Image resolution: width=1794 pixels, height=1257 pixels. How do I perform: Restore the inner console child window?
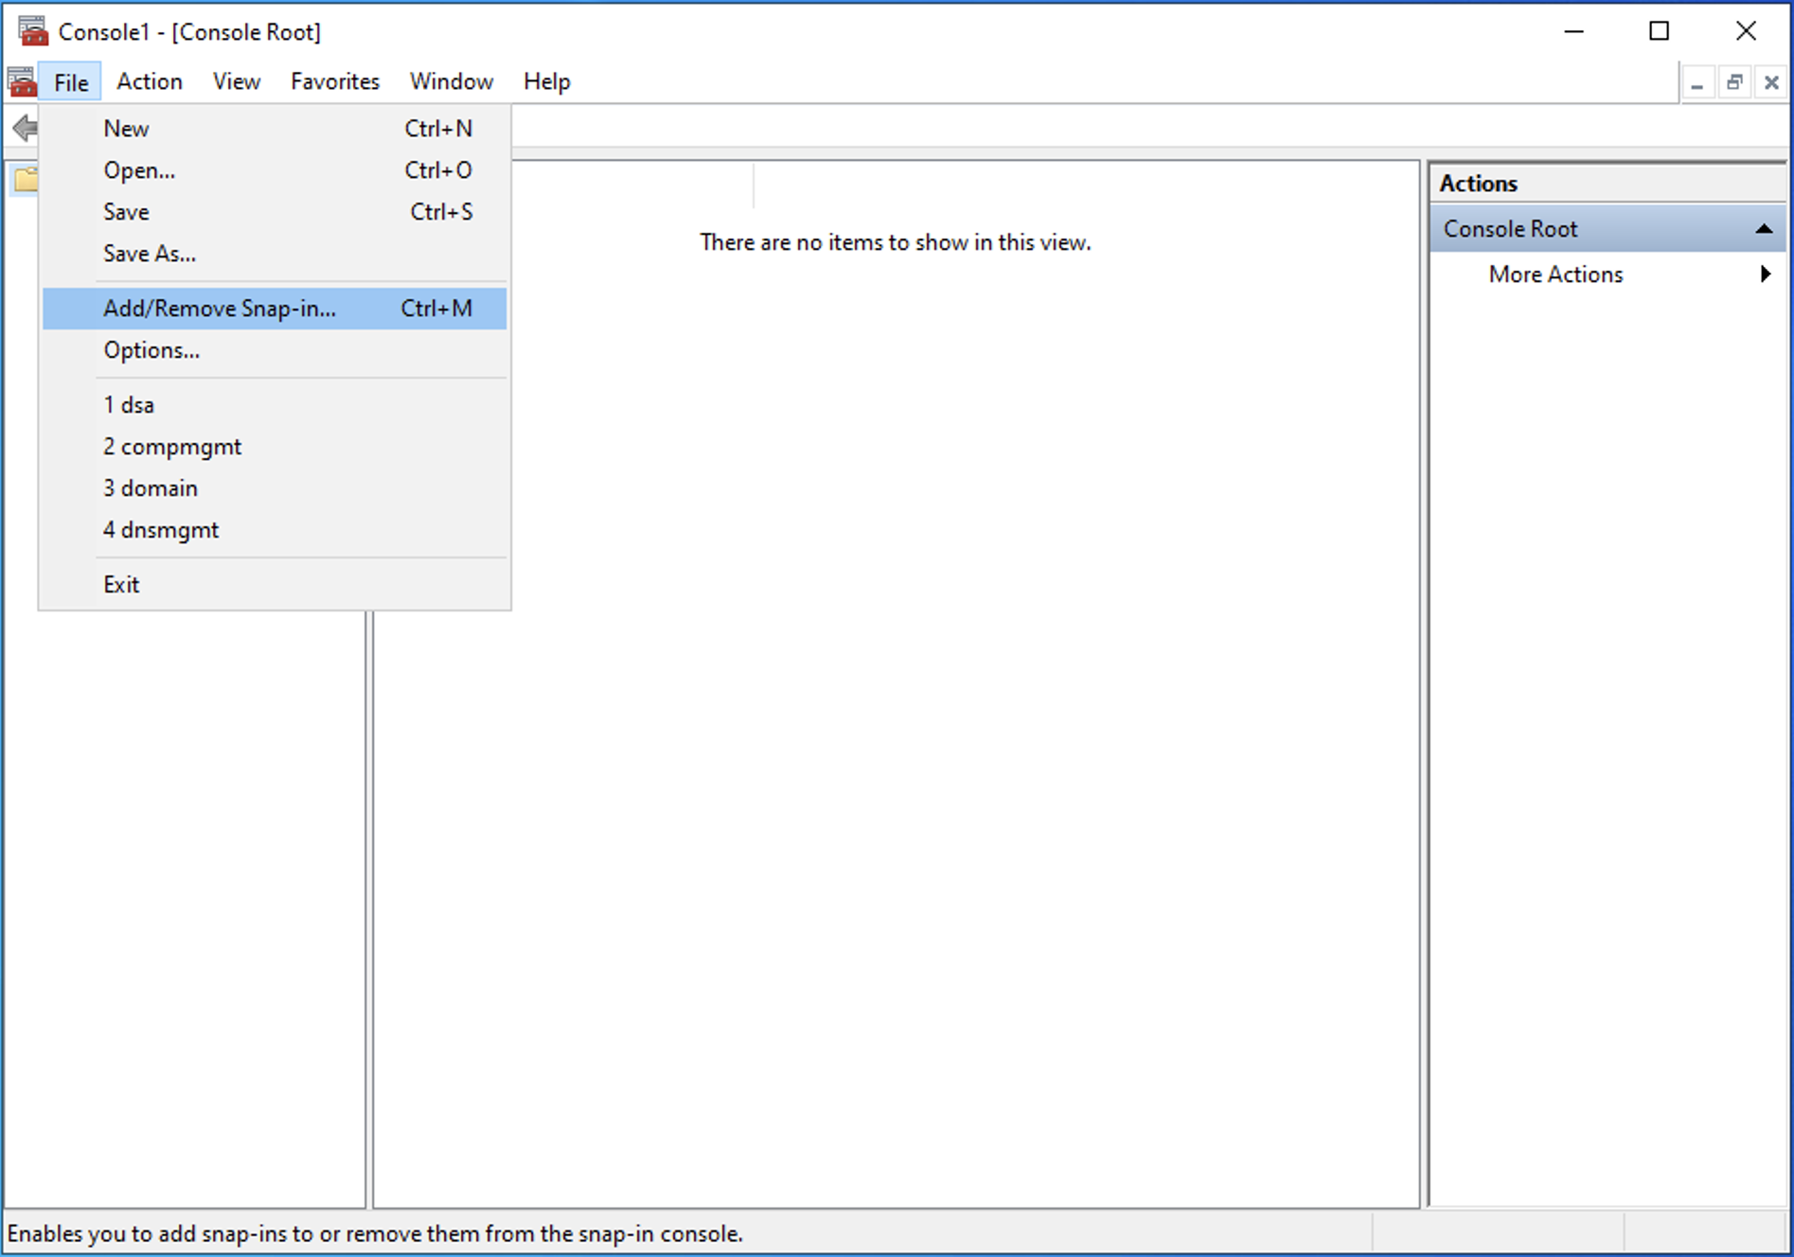pos(1734,83)
